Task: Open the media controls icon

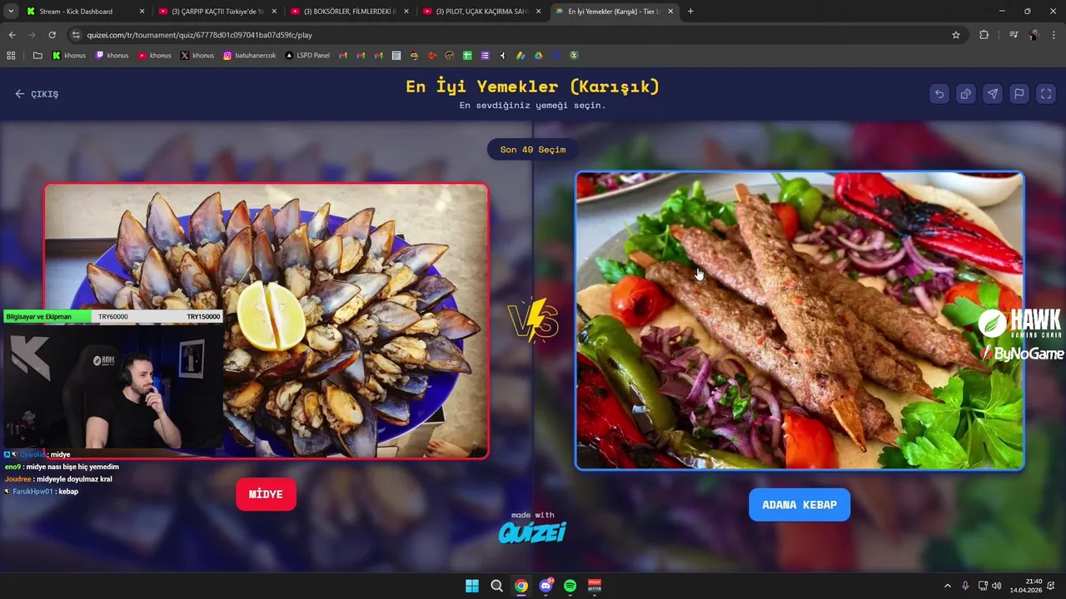Action: pos(1014,35)
